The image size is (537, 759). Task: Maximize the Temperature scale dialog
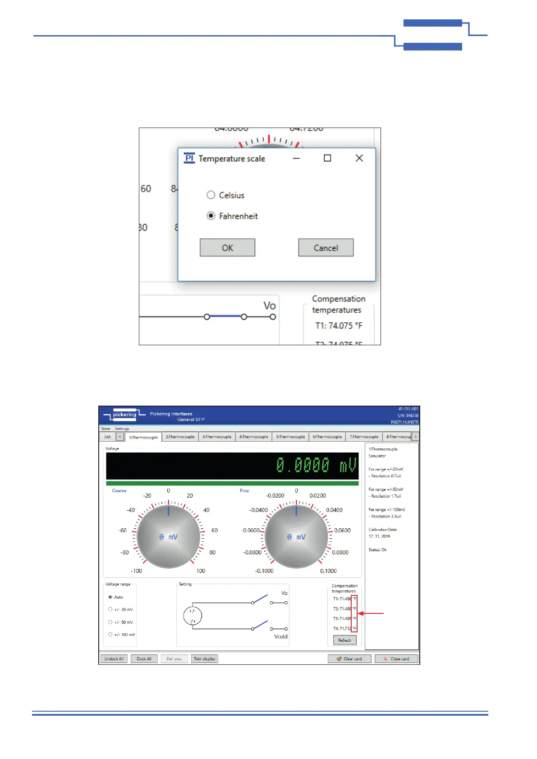[327, 158]
